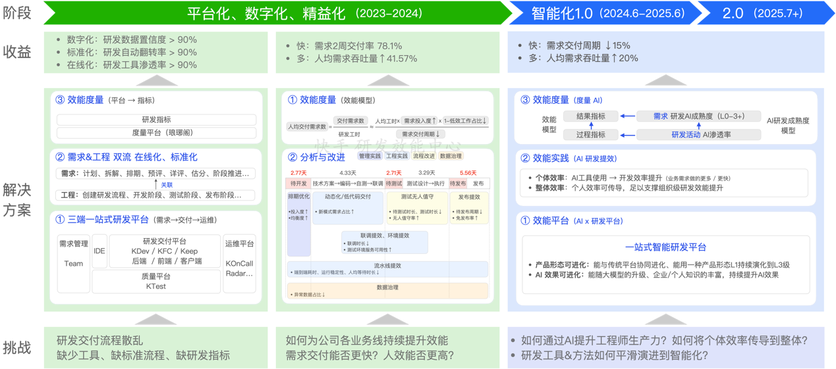Click the IDE box in the 研发平台 panel
836x369 pixels.
[99, 251]
